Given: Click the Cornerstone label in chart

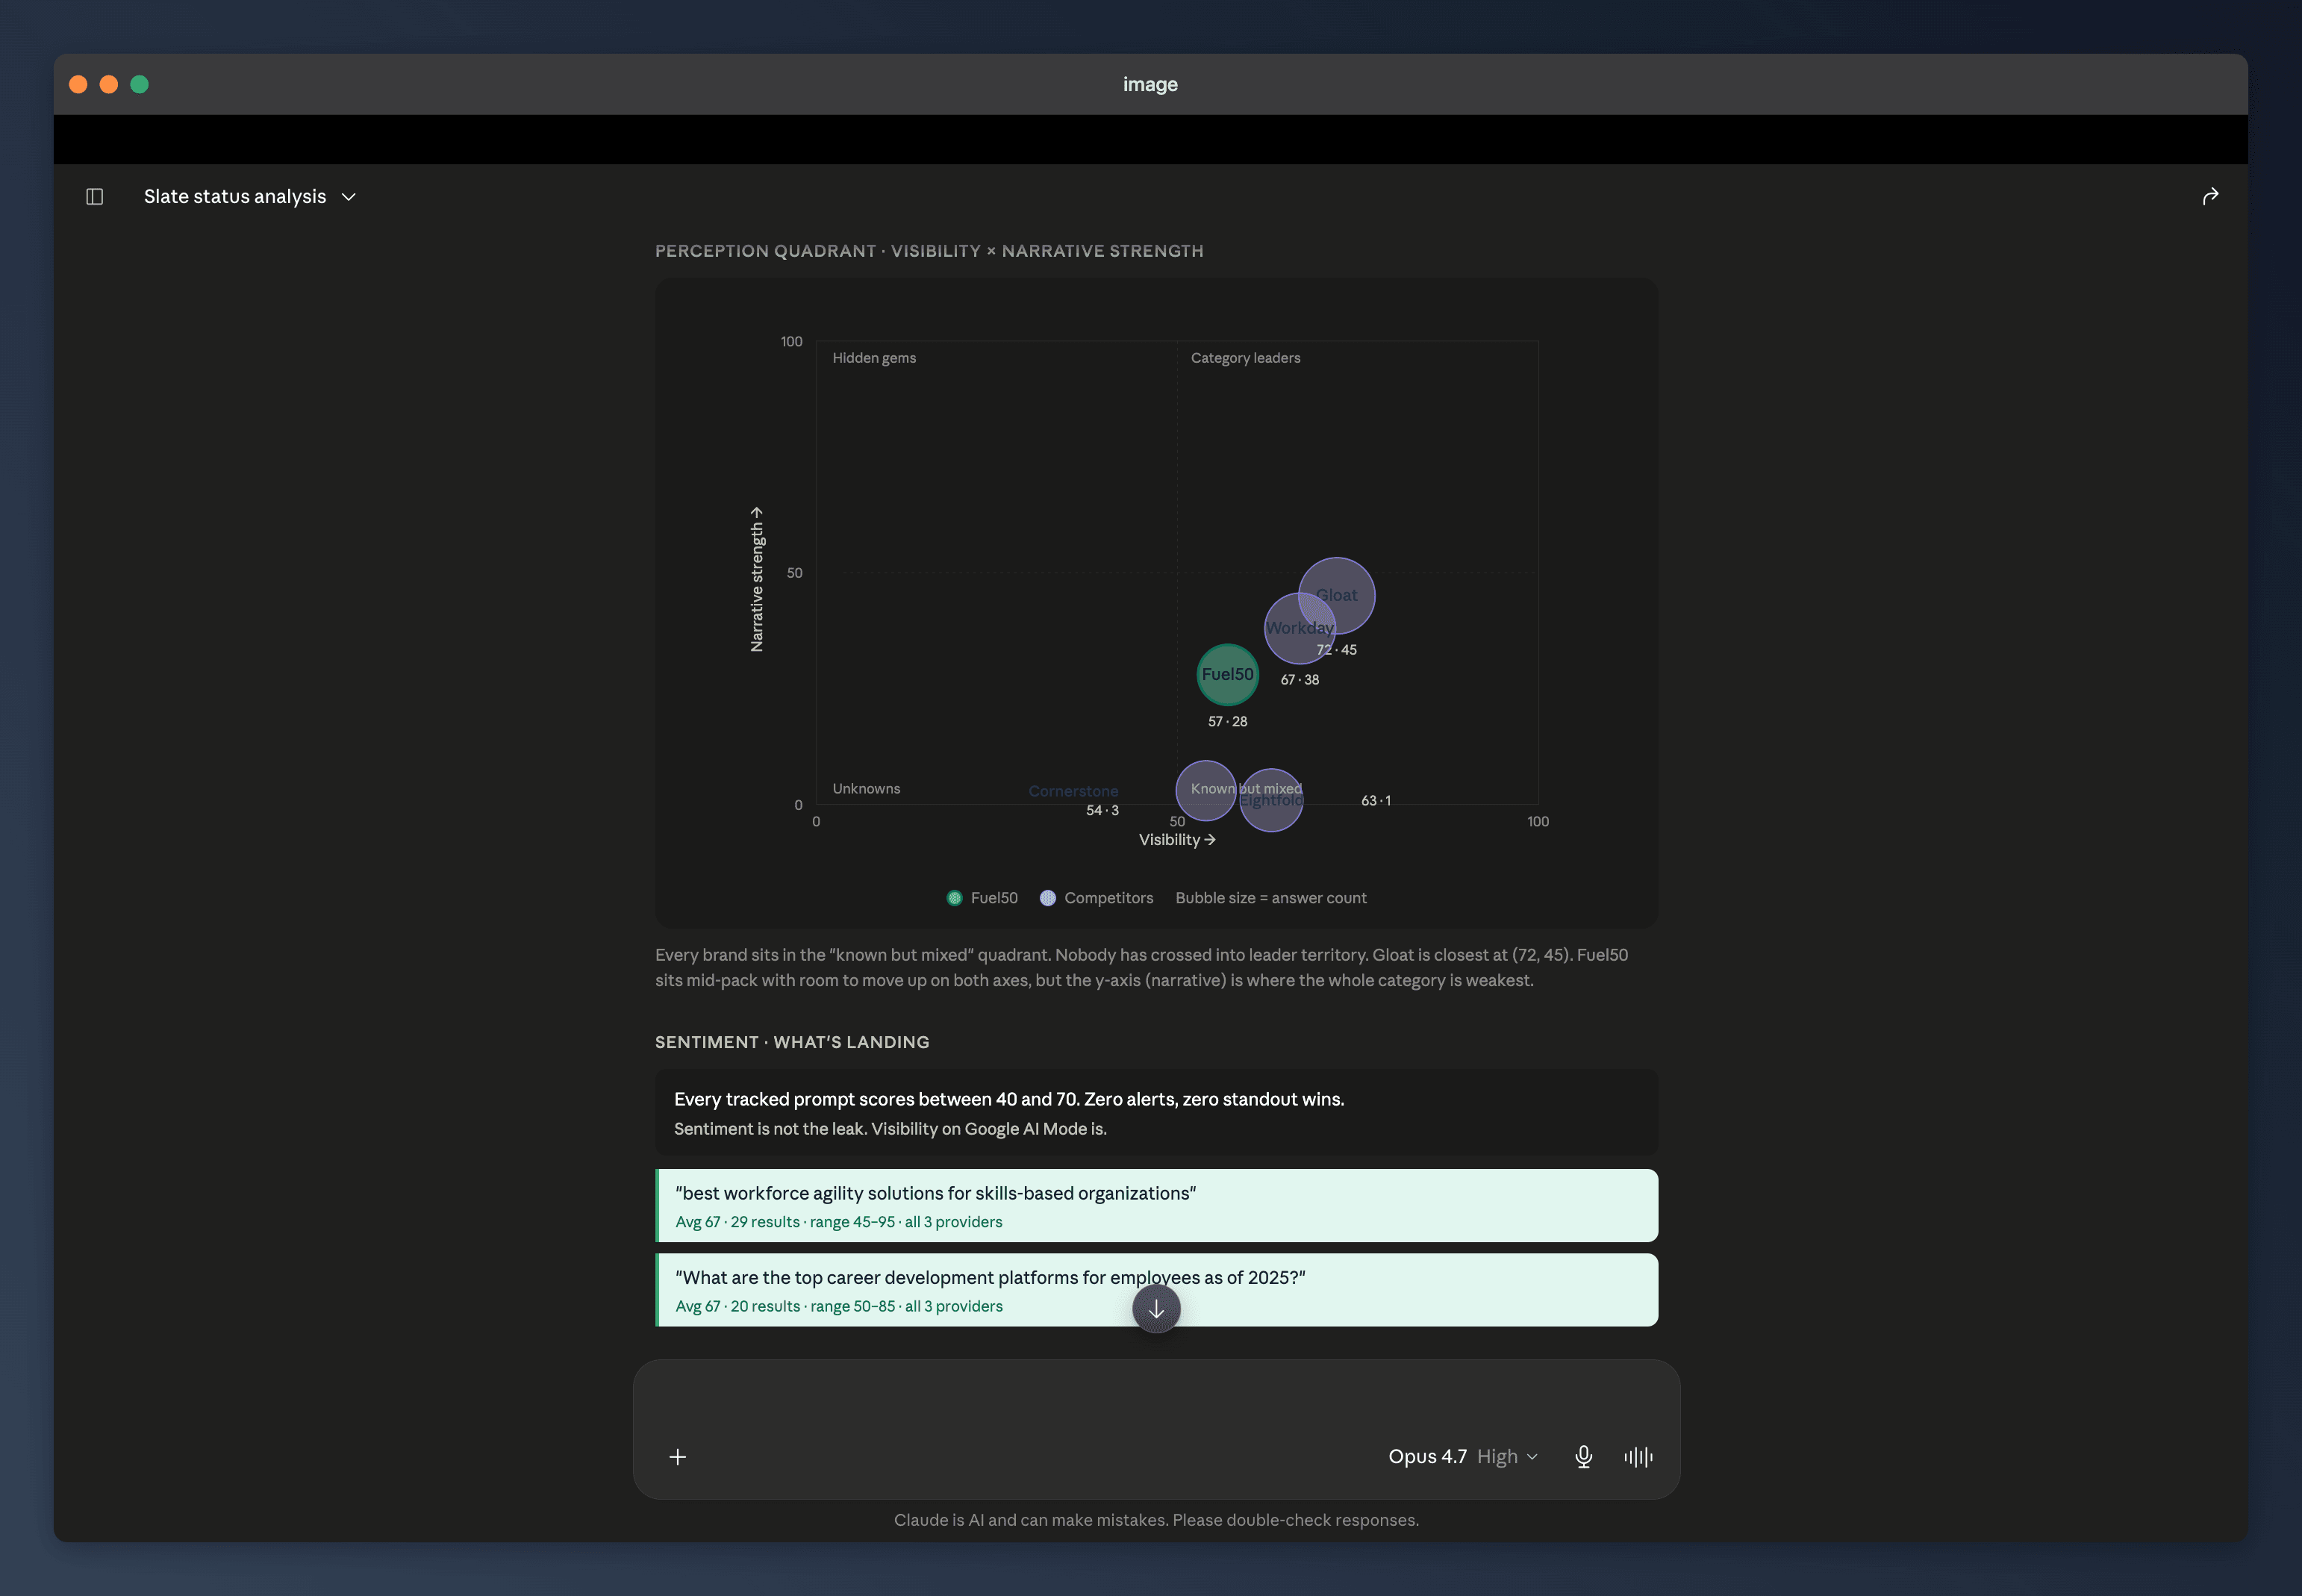Looking at the screenshot, I should [1073, 791].
